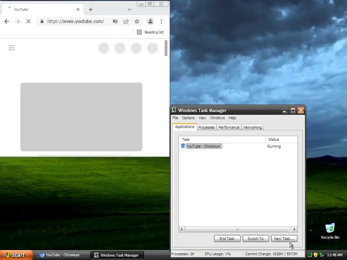The image size is (347, 260).
Task: Click CPU Usage: 1% in the status bar
Action: [x=218, y=254]
